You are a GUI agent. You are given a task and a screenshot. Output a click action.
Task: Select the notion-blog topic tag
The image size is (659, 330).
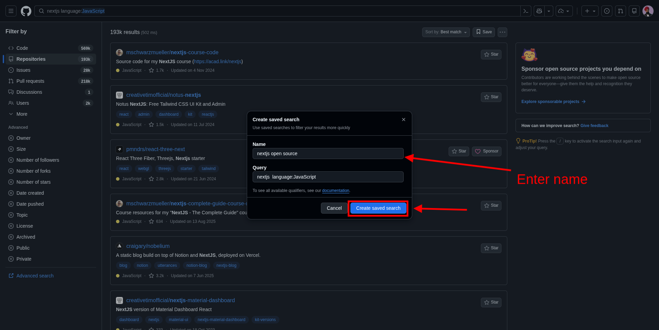pos(197,265)
